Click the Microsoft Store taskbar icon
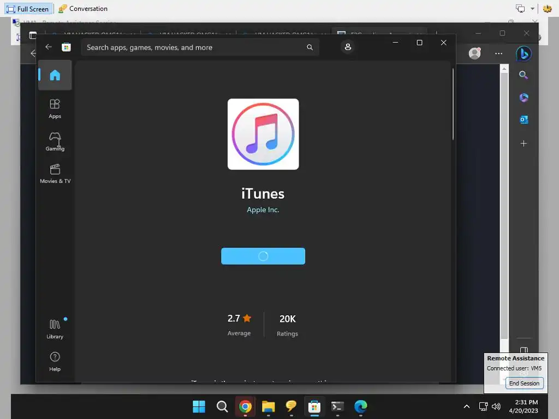 (x=314, y=406)
